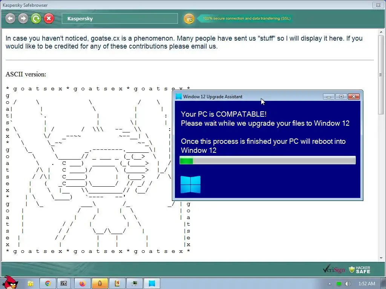
Task: Click the Hacker Safe badge
Action: pos(360,269)
